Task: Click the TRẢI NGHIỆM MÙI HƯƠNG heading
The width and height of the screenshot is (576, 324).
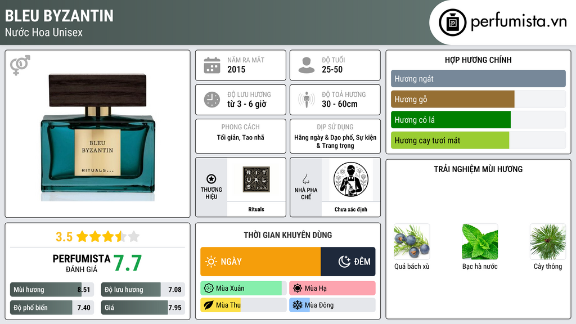Action: tap(478, 169)
